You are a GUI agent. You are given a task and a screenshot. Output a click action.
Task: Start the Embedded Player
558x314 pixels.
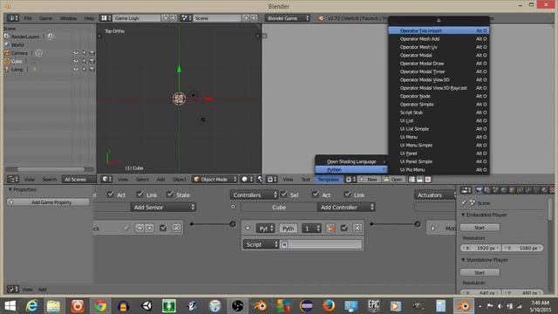(480, 228)
